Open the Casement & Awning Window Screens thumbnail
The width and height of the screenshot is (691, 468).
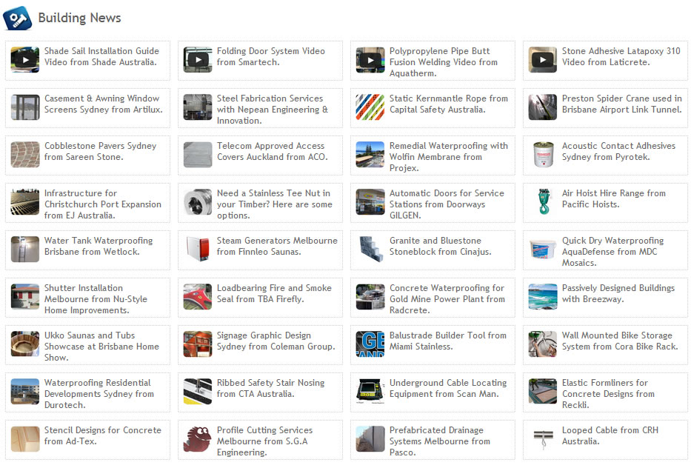point(25,107)
